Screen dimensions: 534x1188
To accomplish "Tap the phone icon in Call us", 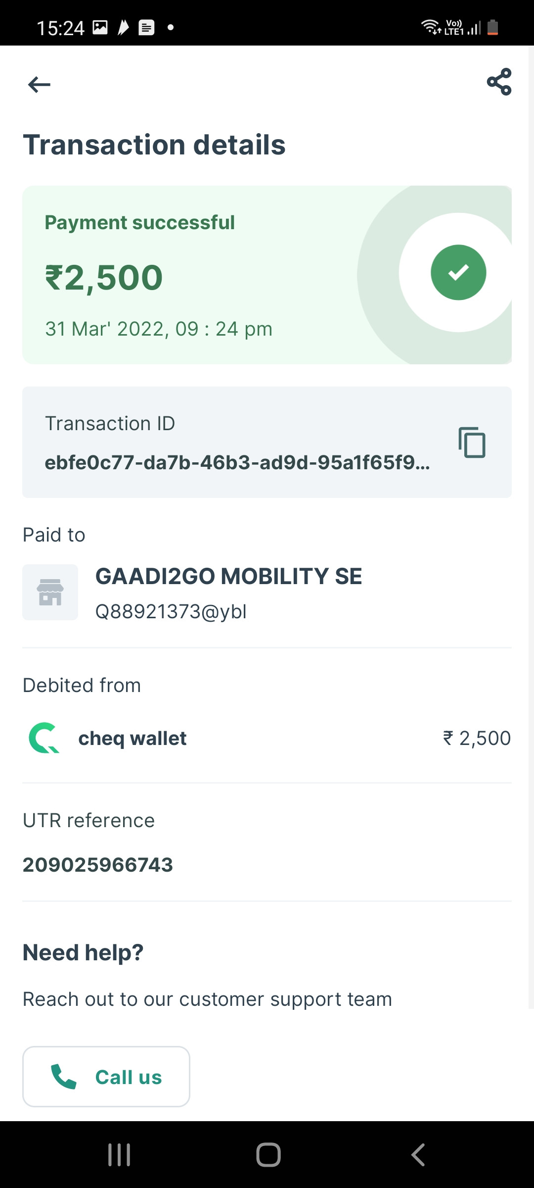I will [64, 1077].
